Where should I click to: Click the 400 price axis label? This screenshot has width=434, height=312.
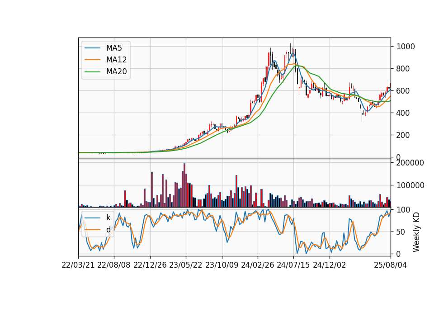click(x=403, y=113)
